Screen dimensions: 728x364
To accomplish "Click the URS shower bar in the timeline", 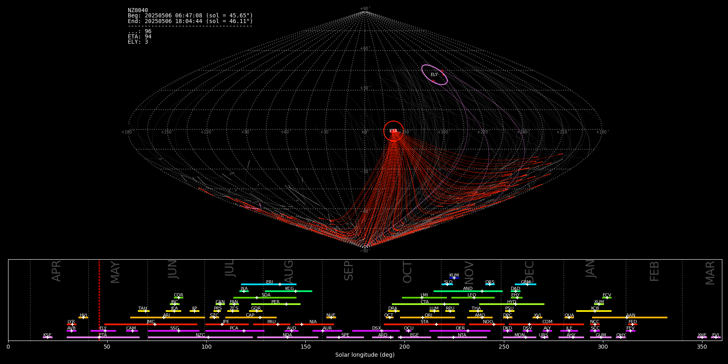I will coord(544,337).
